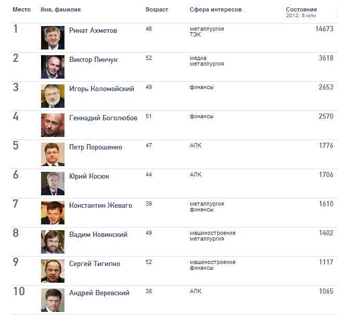The height and width of the screenshot is (315, 338).
Task: Open Сергей Тигипко's name link
Action: (95, 264)
